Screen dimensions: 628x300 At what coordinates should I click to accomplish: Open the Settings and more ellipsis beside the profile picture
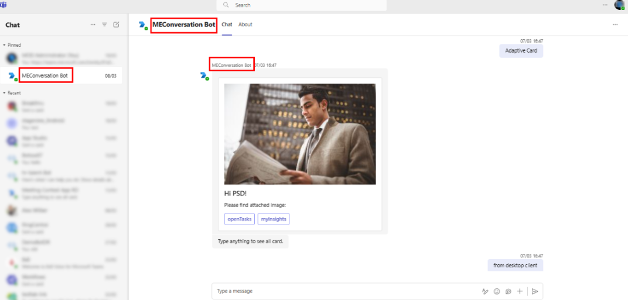pyautogui.click(x=605, y=5)
